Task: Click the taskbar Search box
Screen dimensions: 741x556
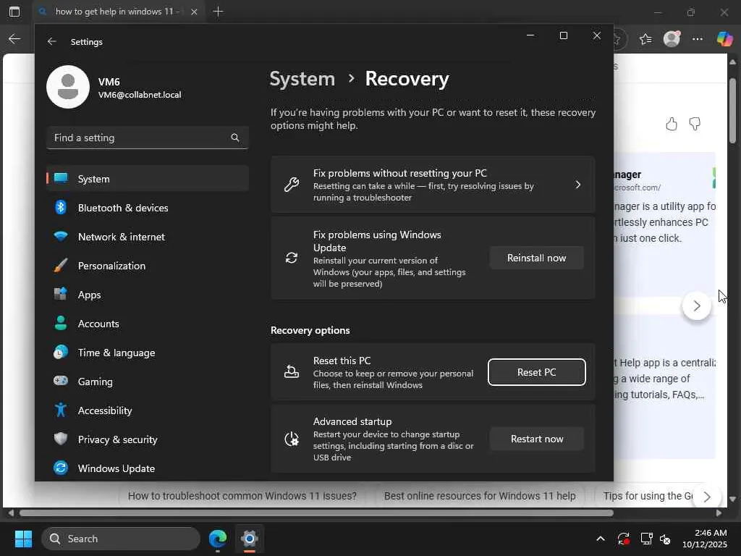Action: pos(121,539)
